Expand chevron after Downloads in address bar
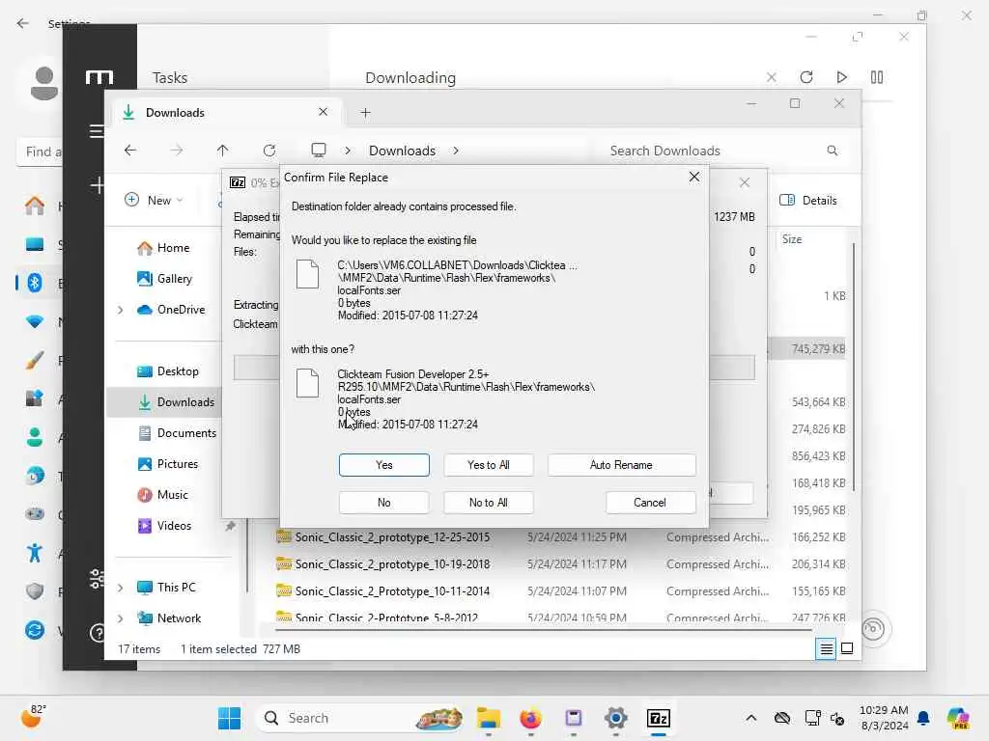The width and height of the screenshot is (989, 741). 456,151
